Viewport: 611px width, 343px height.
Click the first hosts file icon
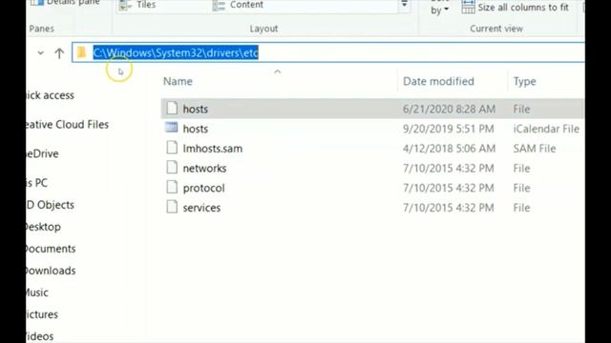click(172, 108)
